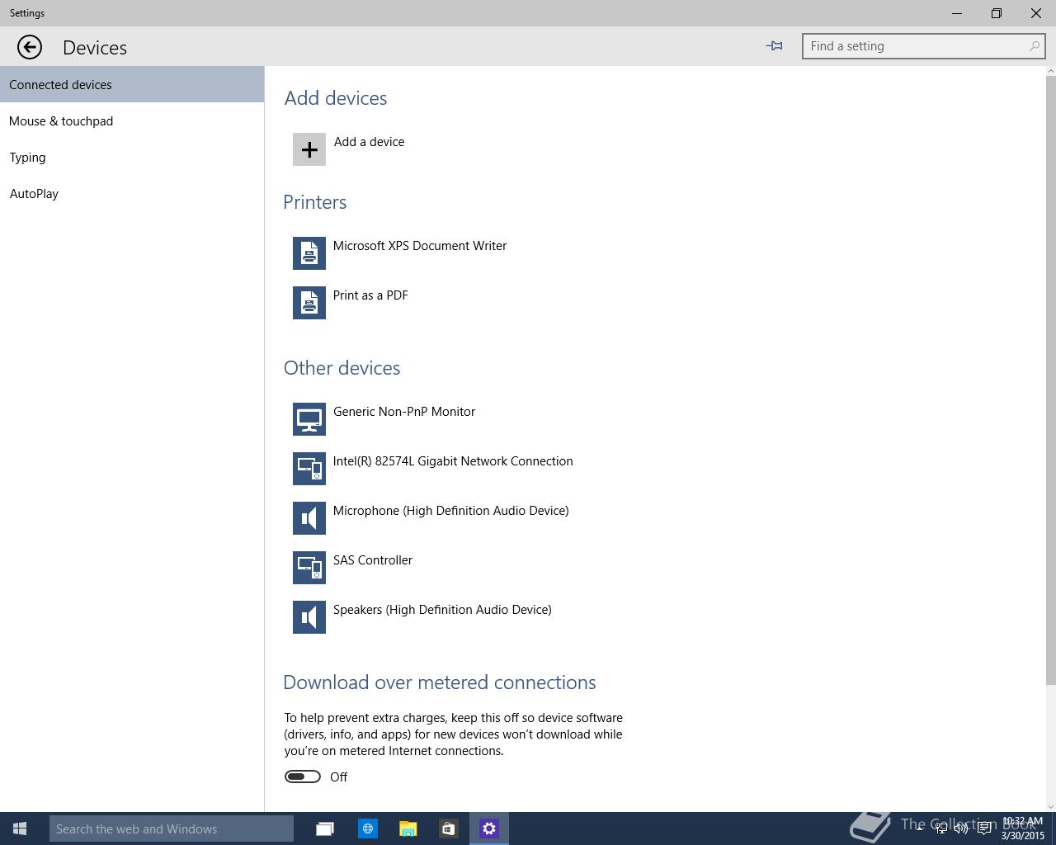This screenshot has height=845, width=1056.
Task: Go back with the arrow button
Action: [30, 47]
